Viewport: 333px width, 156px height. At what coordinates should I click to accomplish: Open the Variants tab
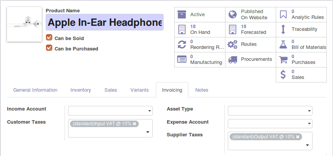point(140,90)
